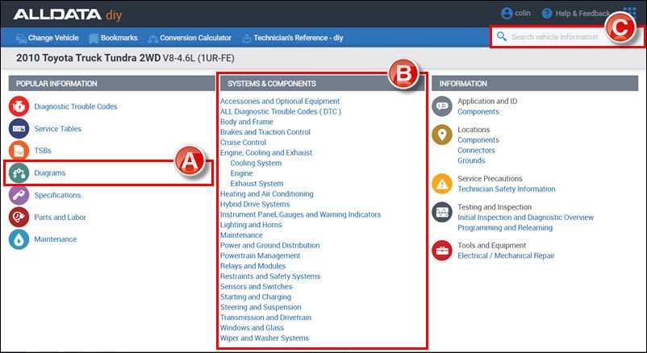Screen dimensions: 647x353
Task: Open Connectors under Locations
Action: [476, 150]
